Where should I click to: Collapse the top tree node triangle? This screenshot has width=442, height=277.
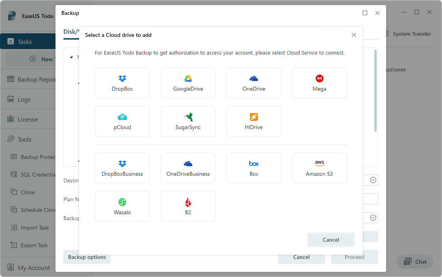click(71, 57)
